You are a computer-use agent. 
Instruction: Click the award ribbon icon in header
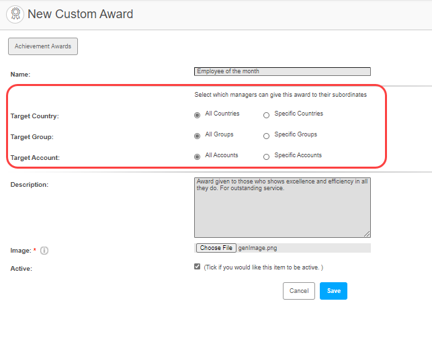15,14
